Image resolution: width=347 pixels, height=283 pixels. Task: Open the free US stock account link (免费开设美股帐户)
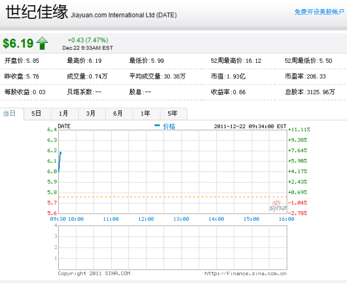319,12
